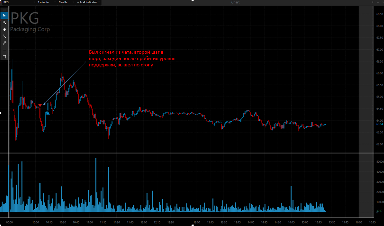
Task: Click the 67.00 price axis label
Action: [x=379, y=50]
